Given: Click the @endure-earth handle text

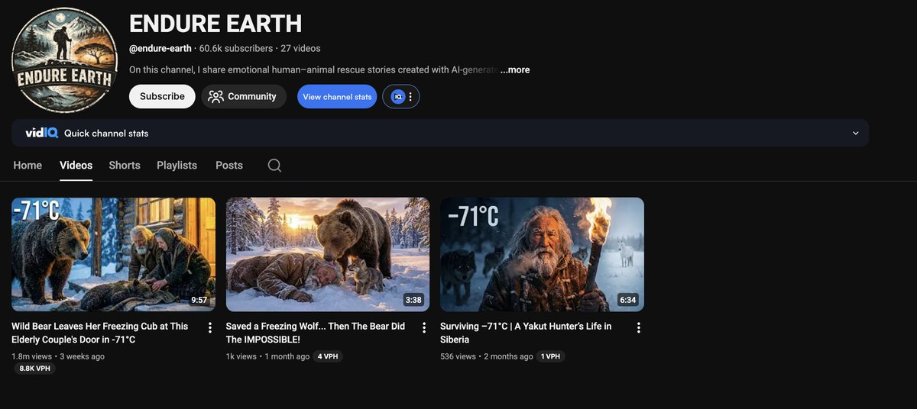Looking at the screenshot, I should coord(160,48).
